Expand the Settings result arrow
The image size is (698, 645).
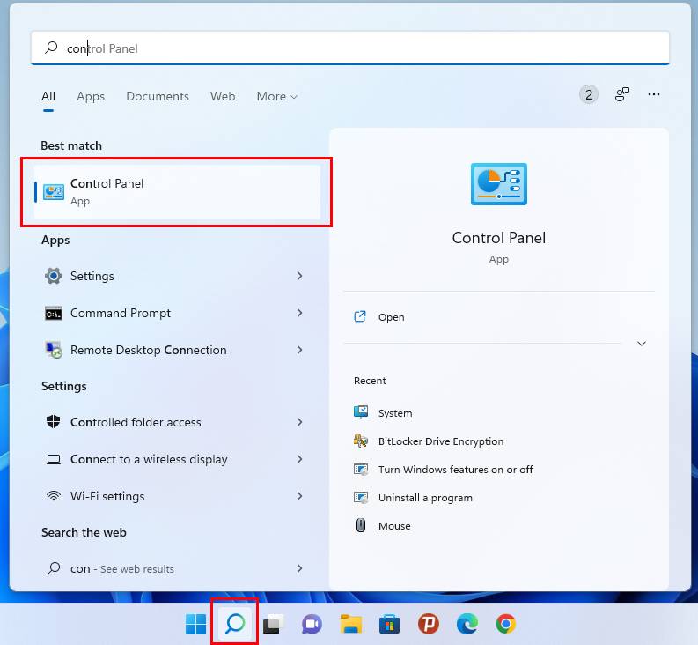coord(299,276)
